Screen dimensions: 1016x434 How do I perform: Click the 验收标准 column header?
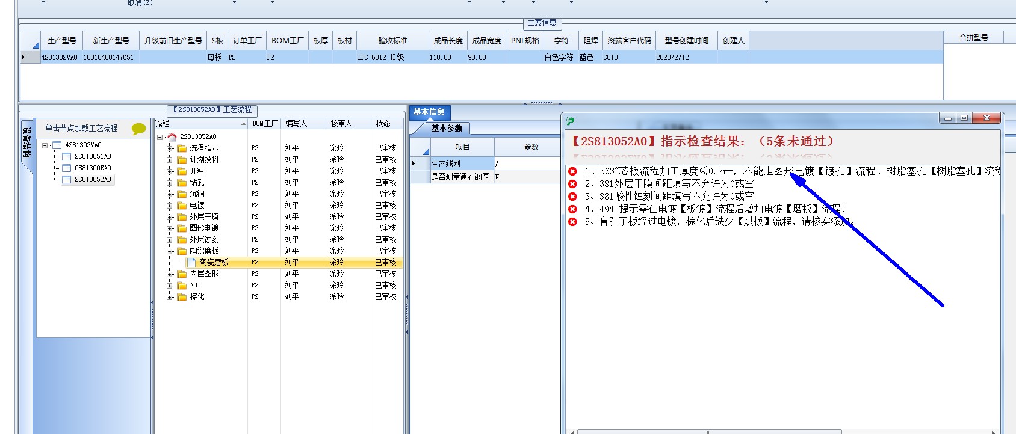pyautogui.click(x=393, y=41)
